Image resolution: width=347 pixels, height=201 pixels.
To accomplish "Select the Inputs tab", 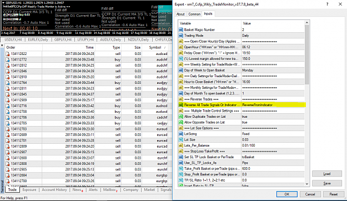I will pos(208,14).
